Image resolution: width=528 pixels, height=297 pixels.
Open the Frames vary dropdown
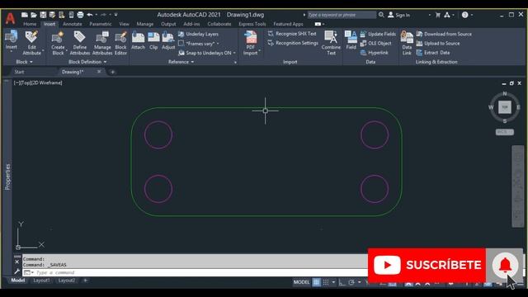[x=218, y=44]
